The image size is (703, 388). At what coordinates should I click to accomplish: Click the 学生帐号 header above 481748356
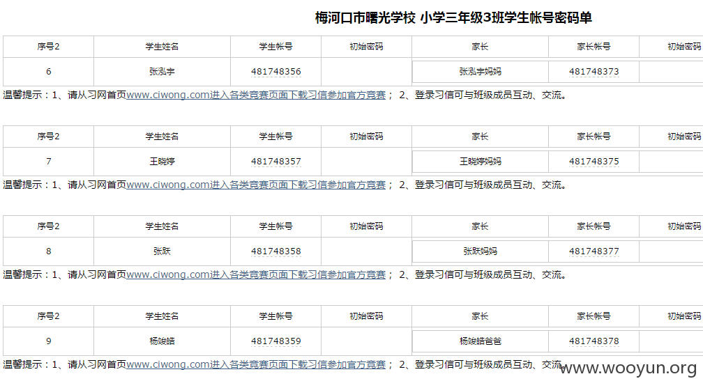coord(275,47)
